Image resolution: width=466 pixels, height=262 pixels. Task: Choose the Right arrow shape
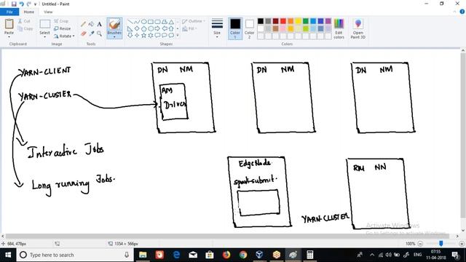coord(157,28)
